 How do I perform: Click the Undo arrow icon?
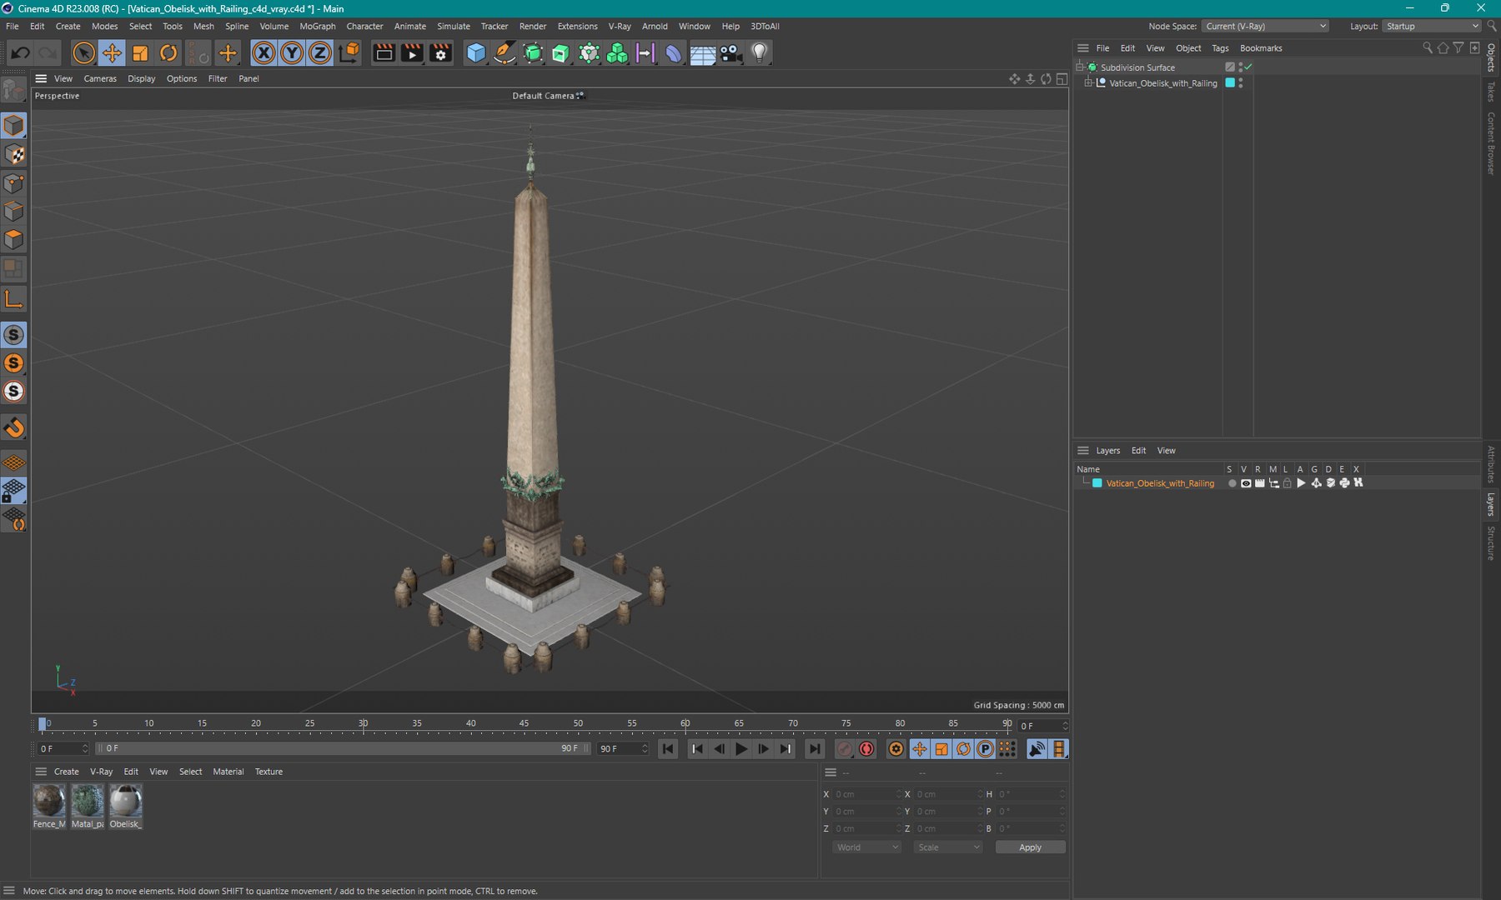20,53
